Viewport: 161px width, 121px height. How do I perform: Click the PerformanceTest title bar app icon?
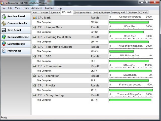(x=2, y=3)
